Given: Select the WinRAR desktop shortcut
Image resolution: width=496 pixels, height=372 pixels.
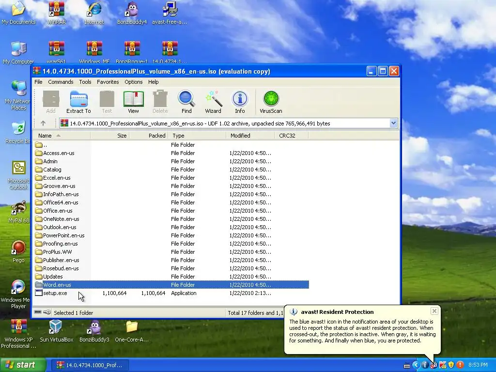Looking at the screenshot, I should click(56, 13).
